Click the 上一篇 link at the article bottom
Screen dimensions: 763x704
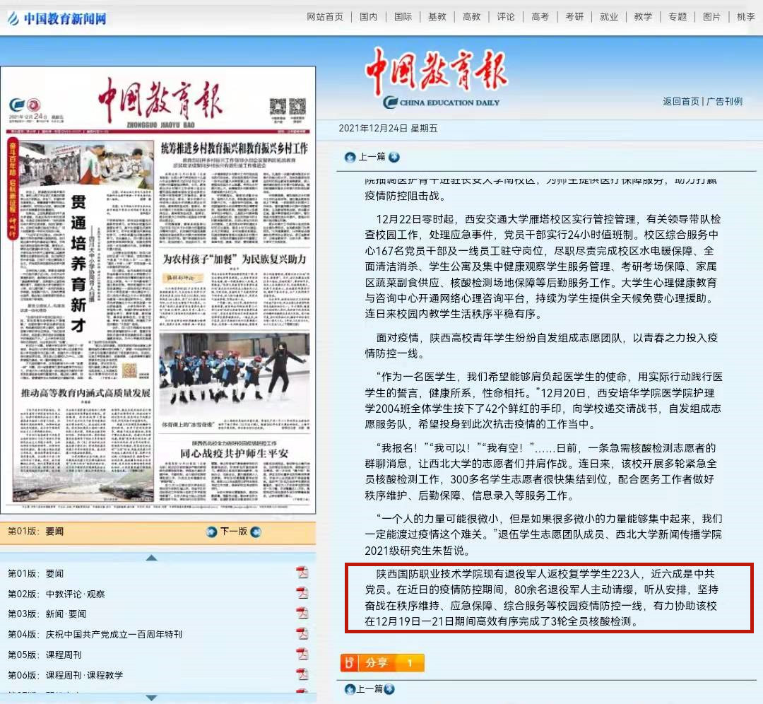coord(370,688)
